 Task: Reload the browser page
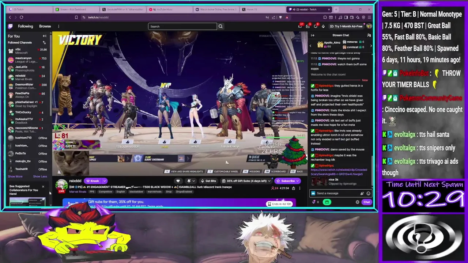click(22, 17)
